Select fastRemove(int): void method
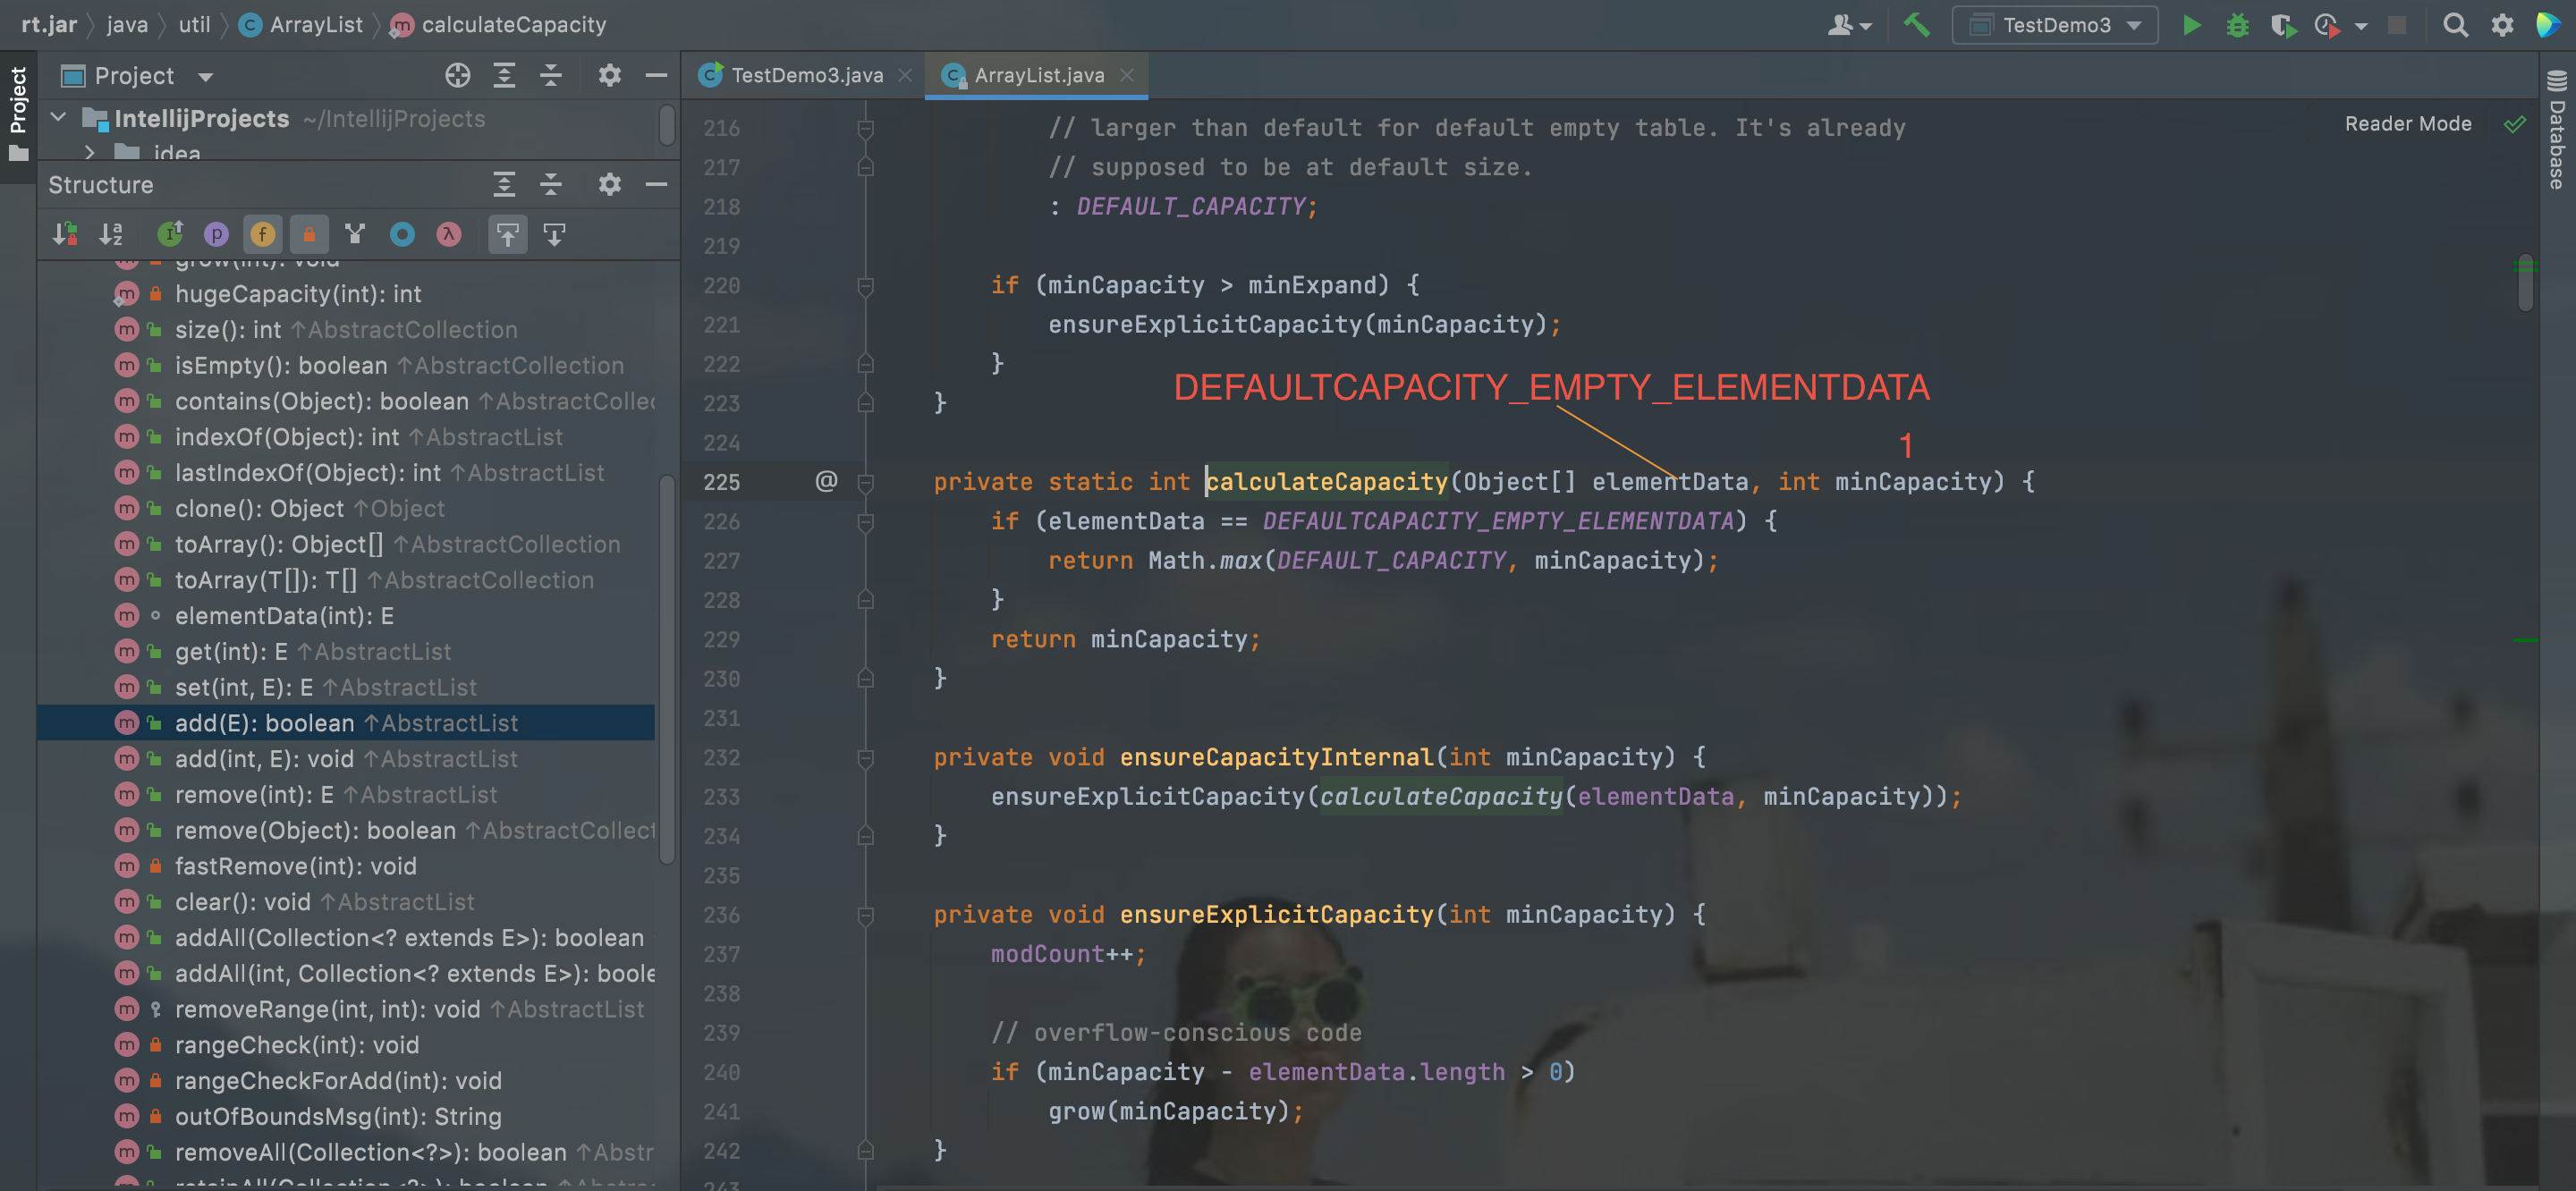This screenshot has width=2576, height=1191. point(295,866)
